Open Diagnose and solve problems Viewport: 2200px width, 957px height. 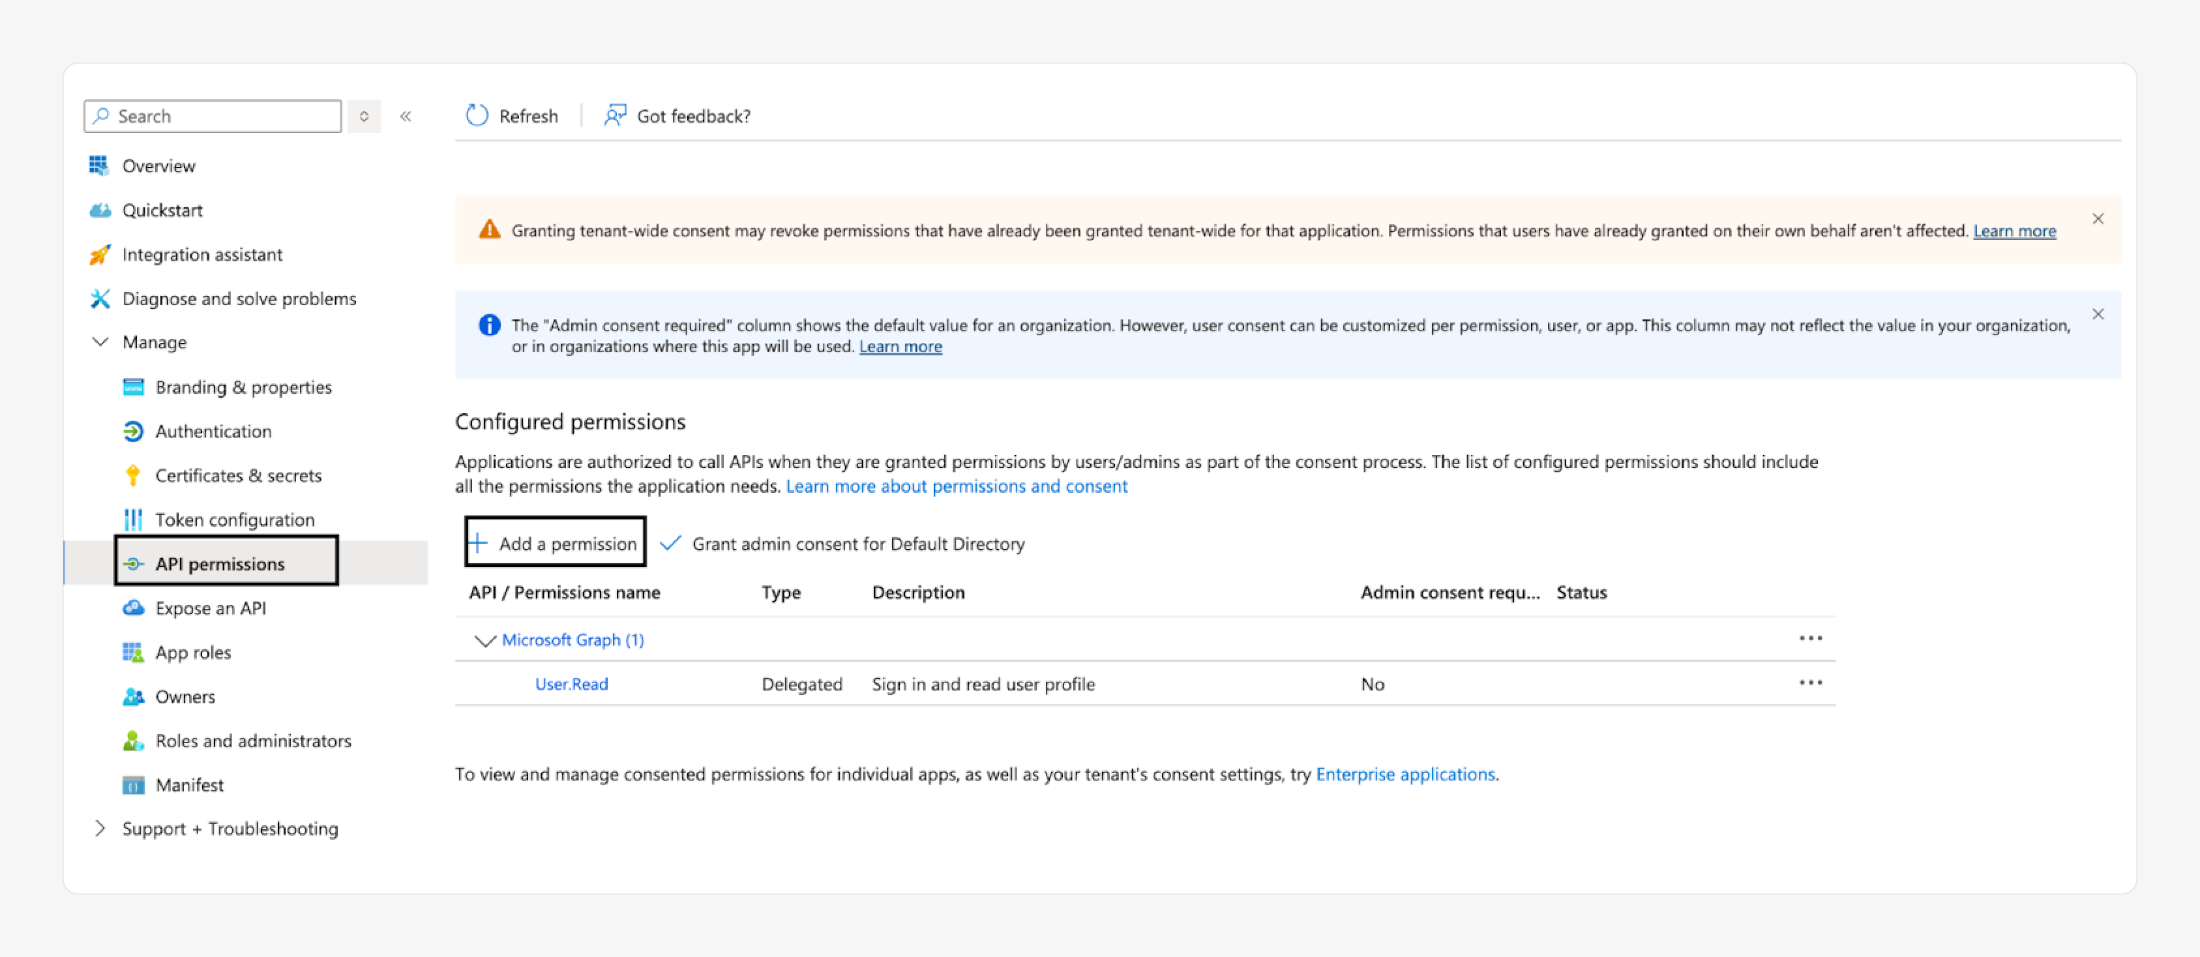point(238,299)
